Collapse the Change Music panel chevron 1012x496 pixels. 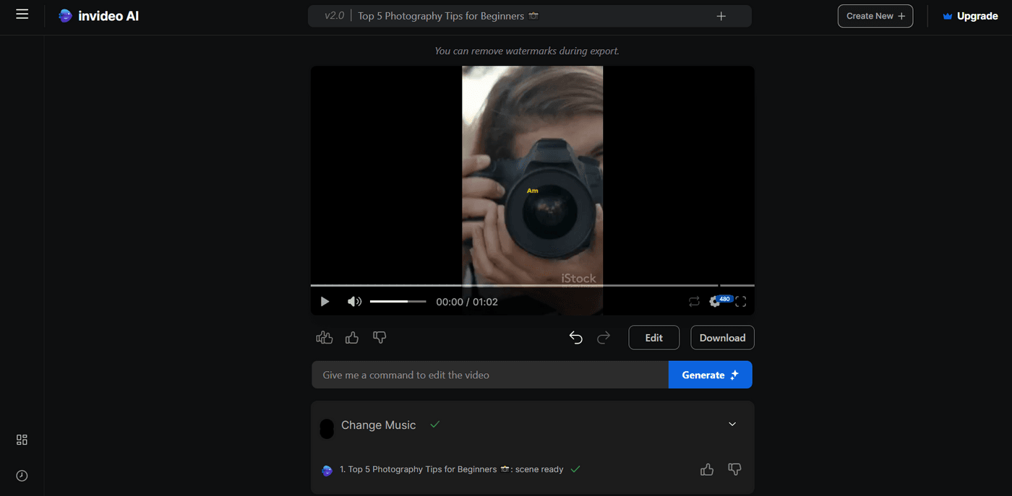[732, 424]
